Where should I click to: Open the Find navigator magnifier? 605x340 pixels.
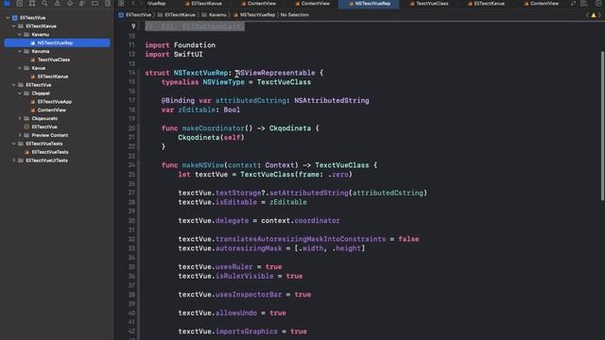[x=44, y=4]
